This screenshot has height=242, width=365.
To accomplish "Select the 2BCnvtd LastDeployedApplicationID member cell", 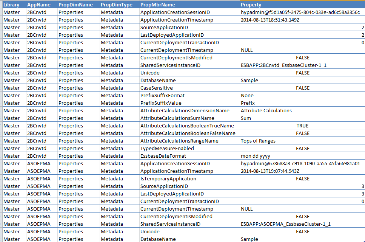I will tap(189, 35).
